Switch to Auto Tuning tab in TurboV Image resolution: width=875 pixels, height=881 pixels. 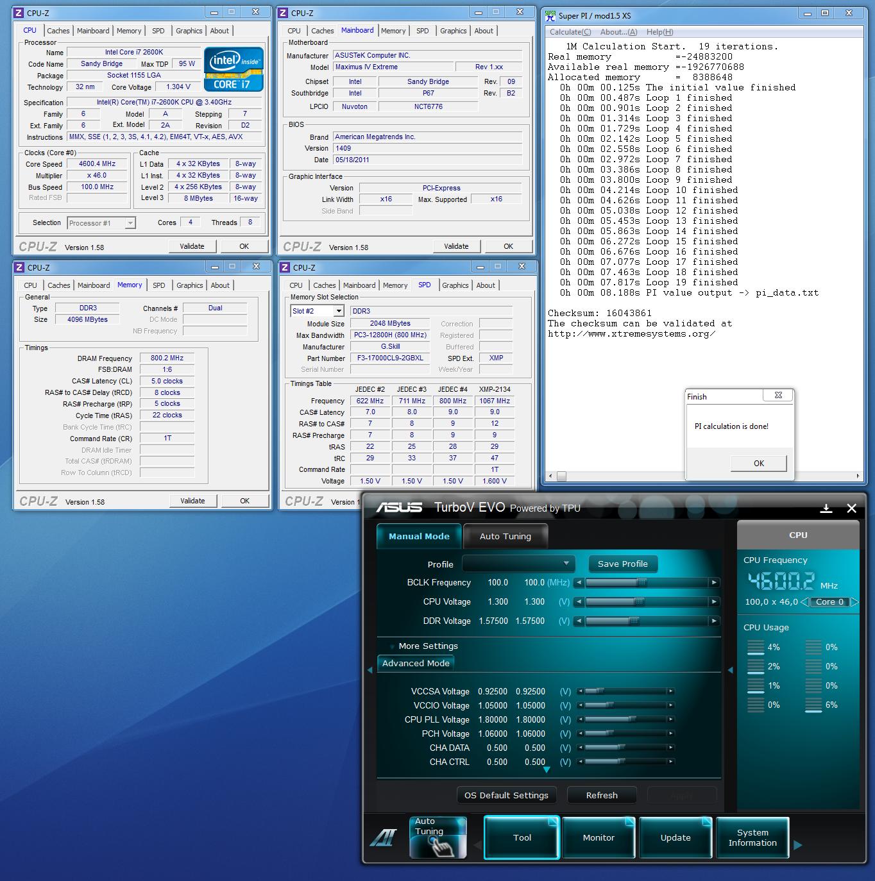[x=505, y=536]
